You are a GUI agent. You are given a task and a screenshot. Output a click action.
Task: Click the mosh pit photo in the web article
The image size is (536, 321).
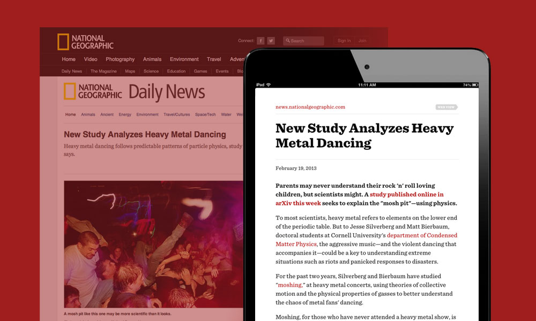(153, 244)
